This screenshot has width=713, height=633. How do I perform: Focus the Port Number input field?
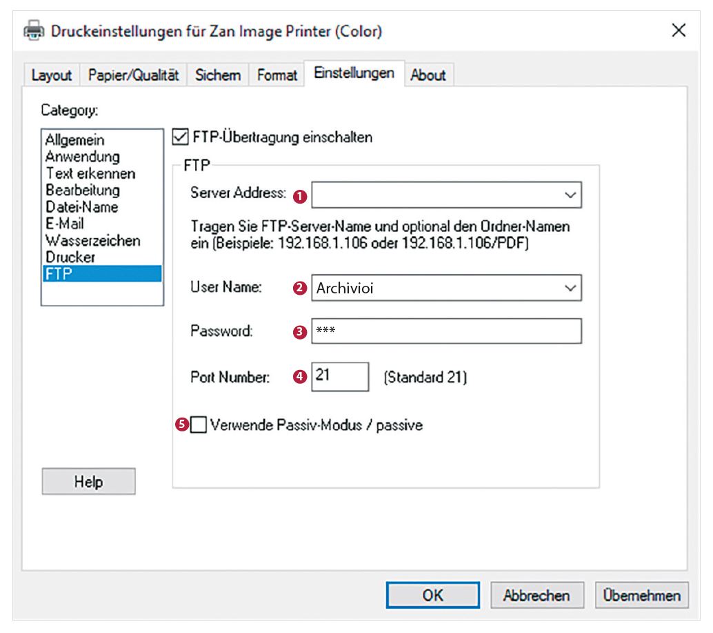click(x=340, y=378)
